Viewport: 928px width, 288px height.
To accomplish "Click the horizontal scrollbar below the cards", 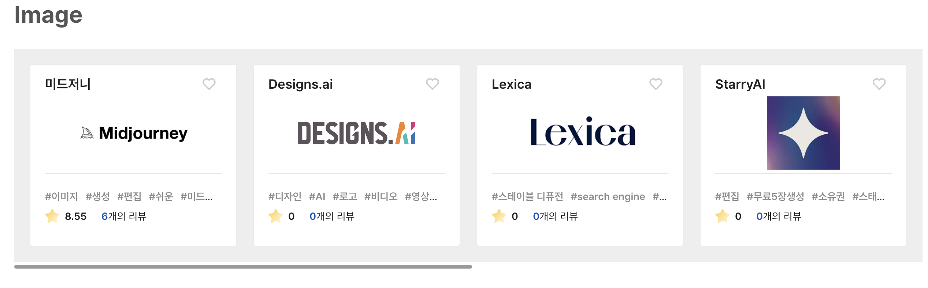I will click(x=243, y=267).
